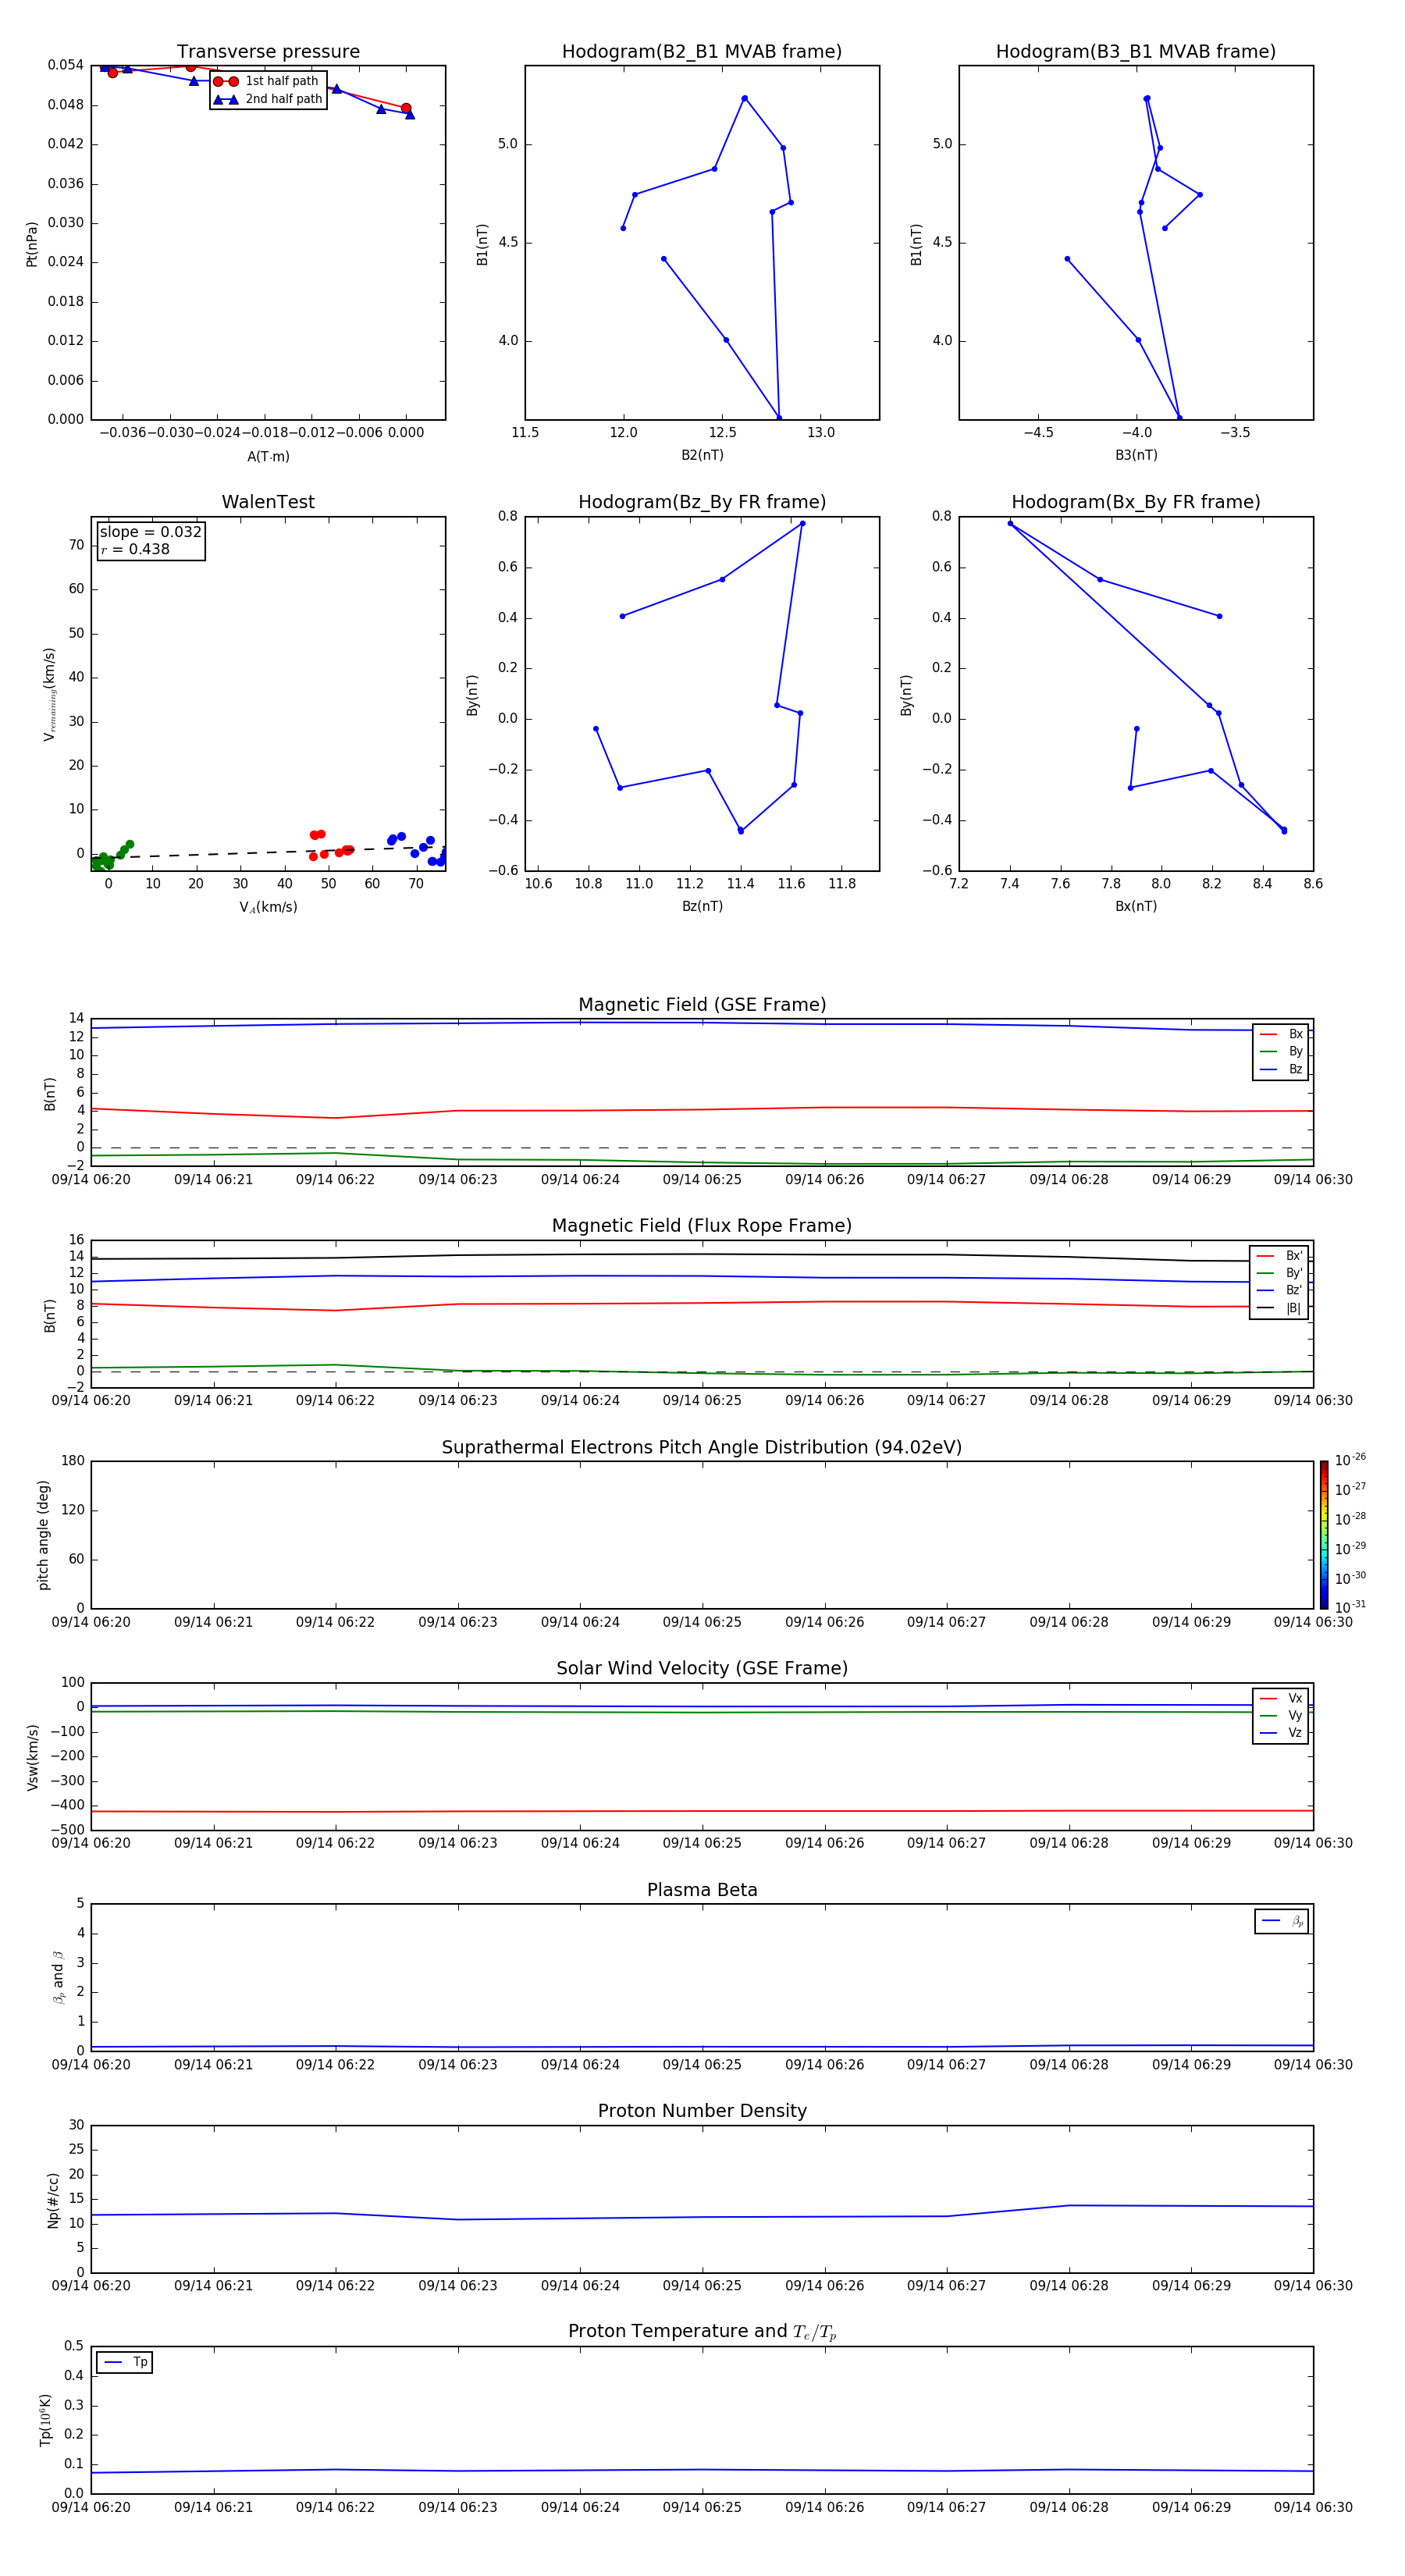This screenshot has width=1405, height=2576.
Task: Click the 'Vx' entry in velocity legend
Action: pyautogui.click(x=1281, y=1698)
